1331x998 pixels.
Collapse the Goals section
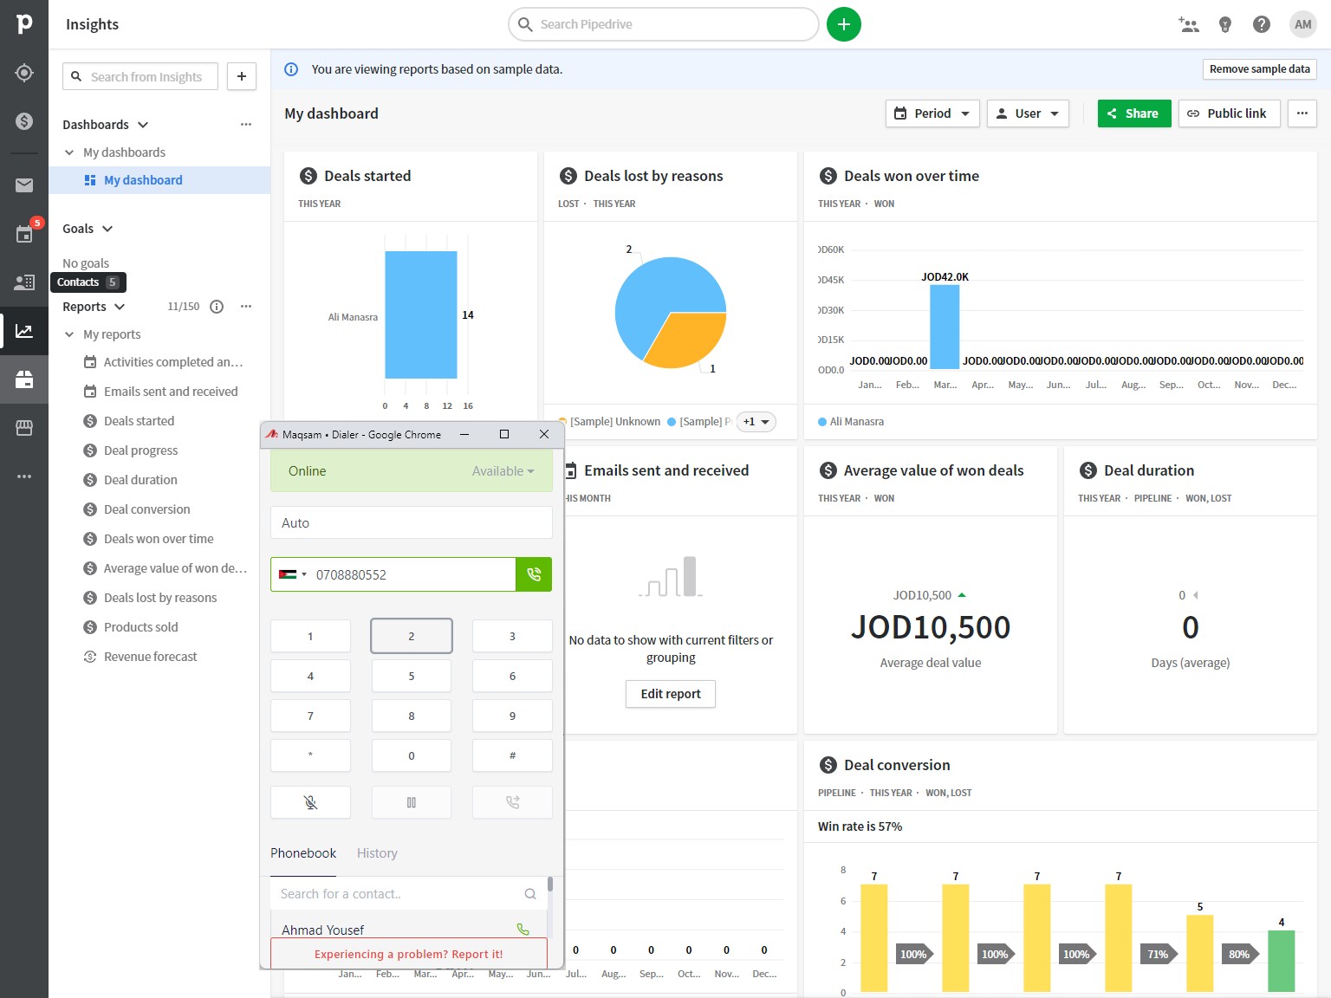click(107, 229)
